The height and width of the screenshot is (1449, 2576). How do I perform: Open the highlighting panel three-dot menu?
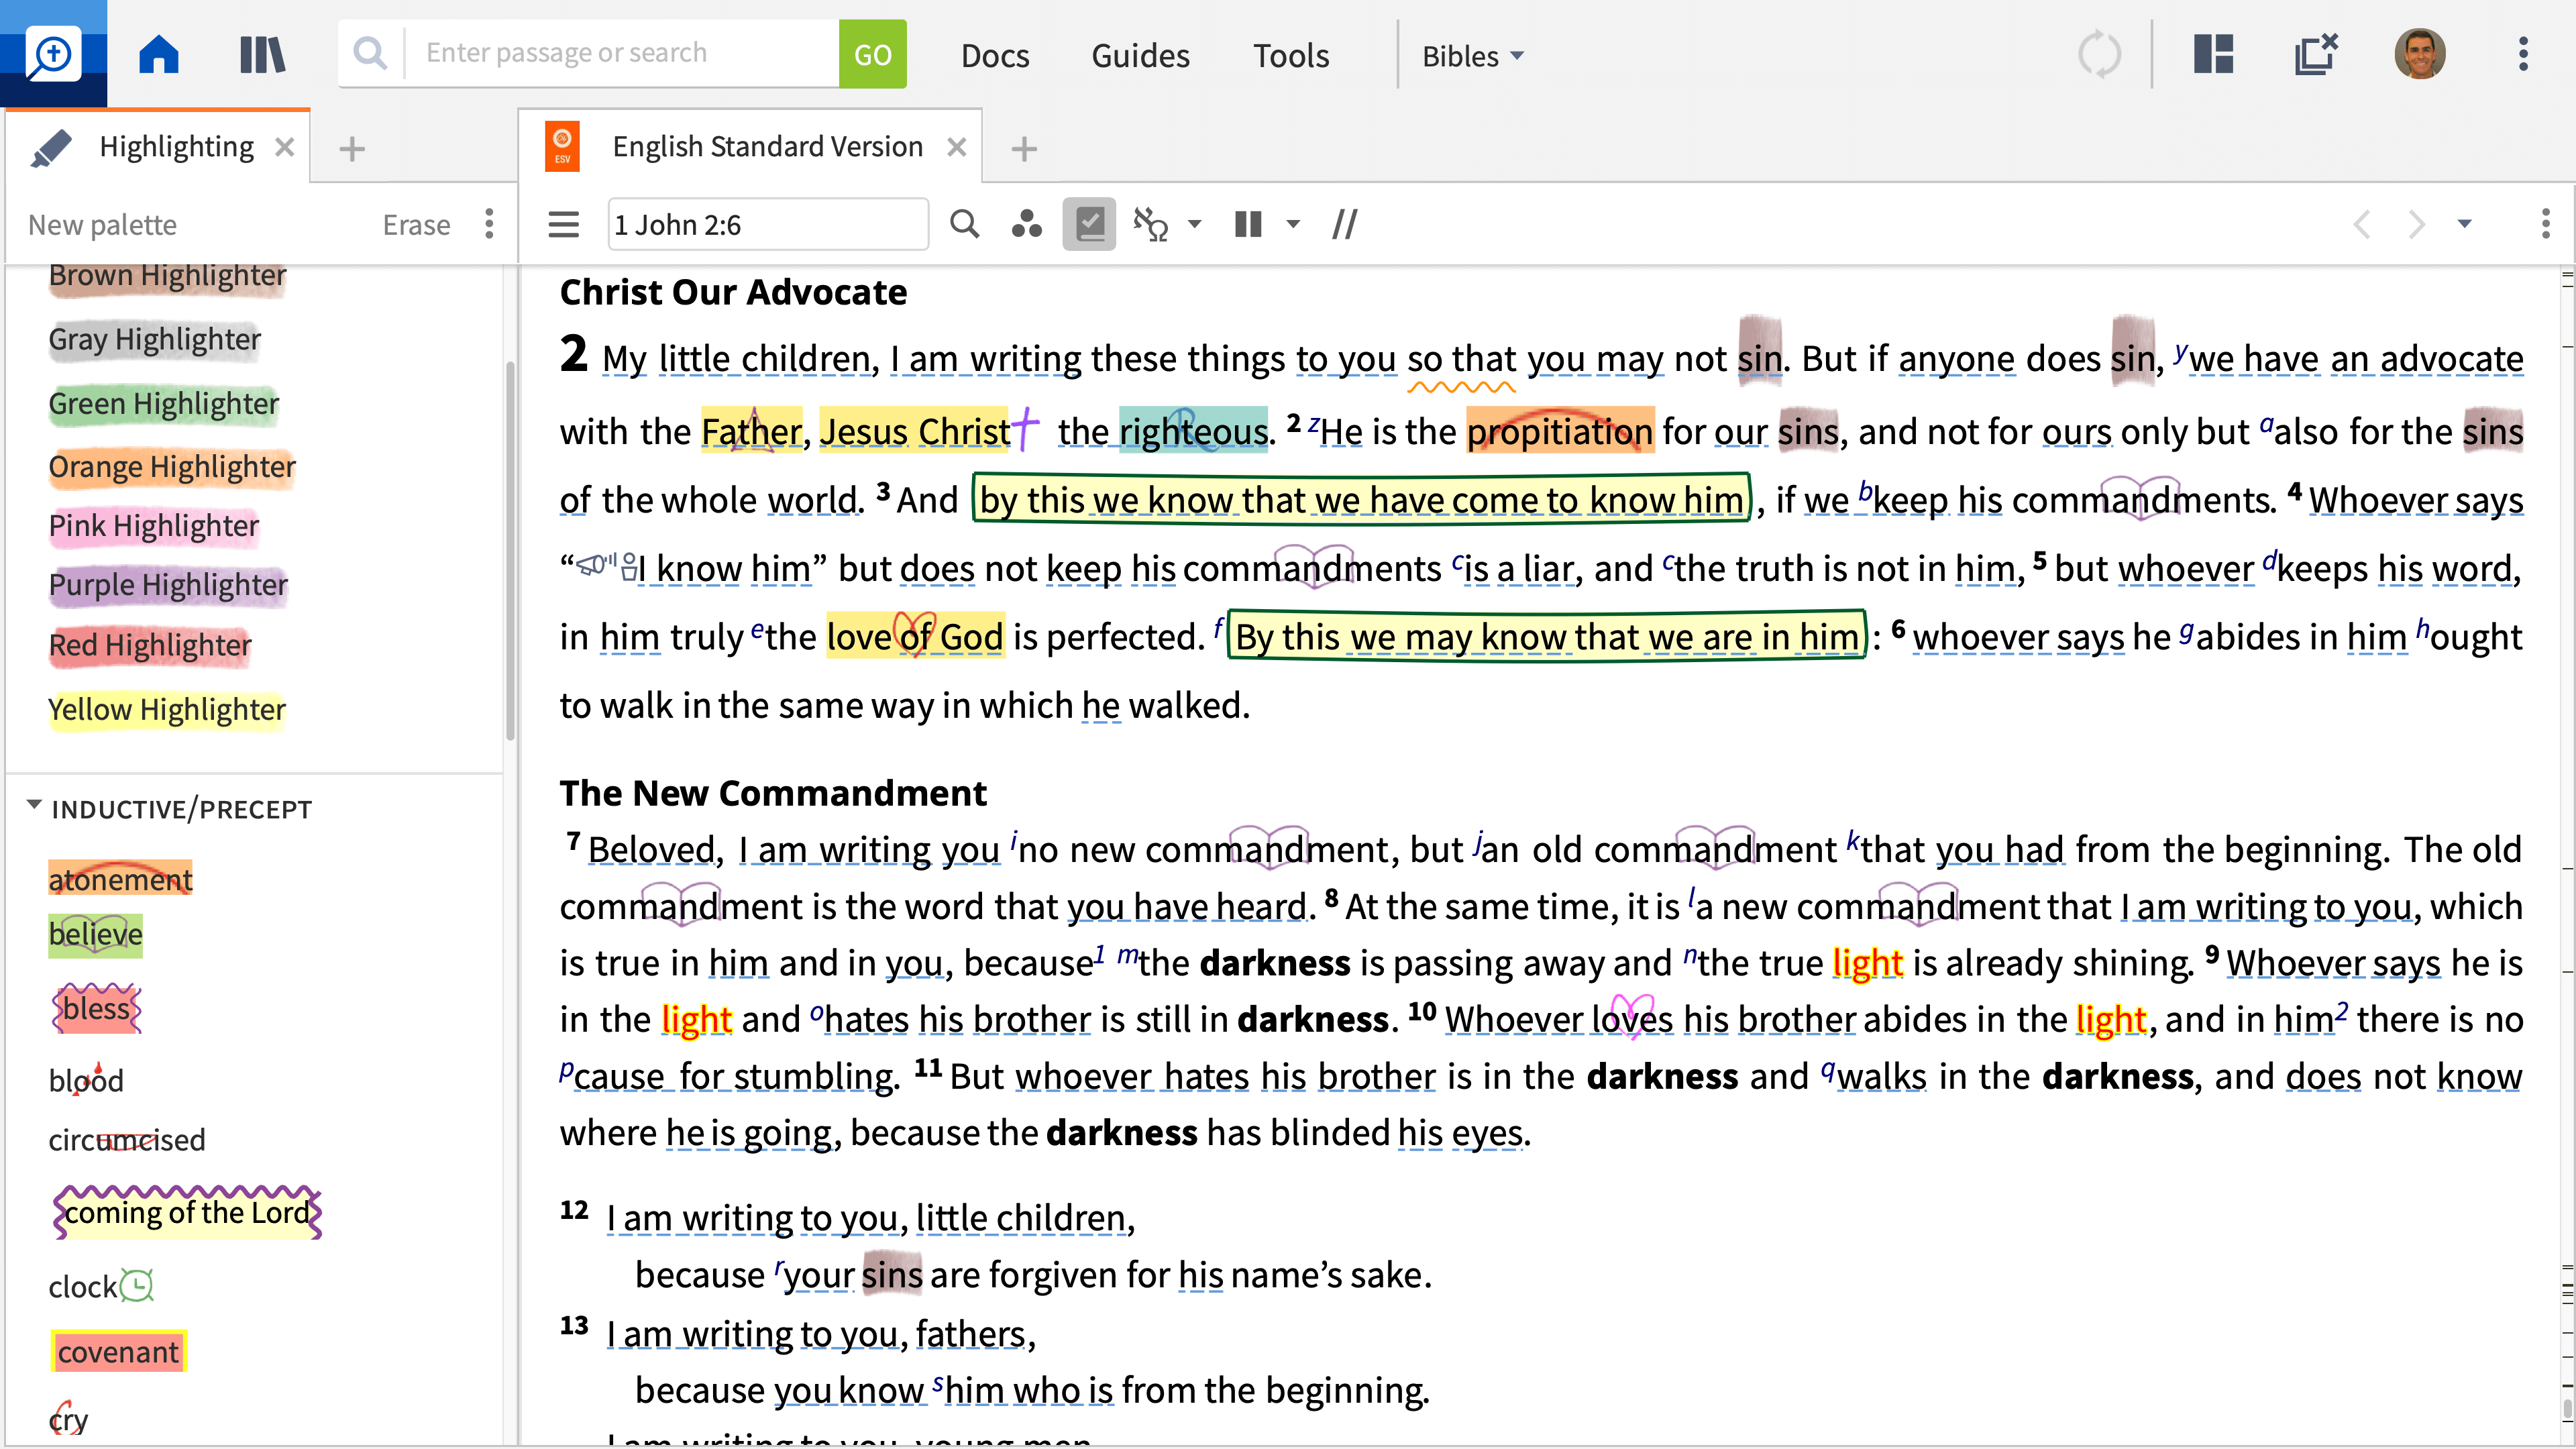click(489, 224)
